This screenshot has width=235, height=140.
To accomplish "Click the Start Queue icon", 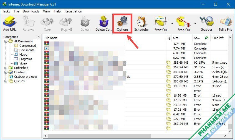I will coord(161,22).
